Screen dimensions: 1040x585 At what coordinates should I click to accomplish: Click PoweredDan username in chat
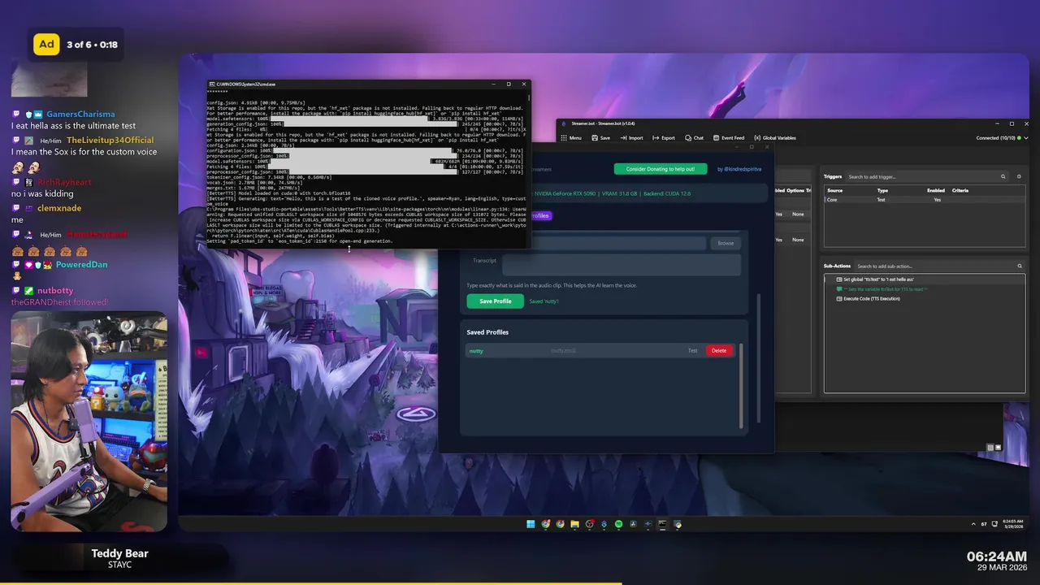click(x=81, y=265)
